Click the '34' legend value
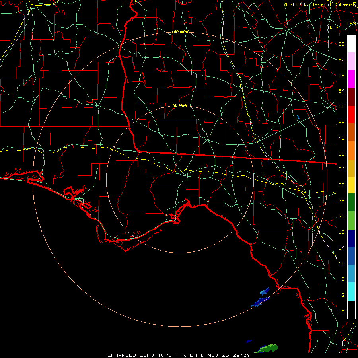Image resolution: width=358 pixels, height=358 pixels. pyautogui.click(x=342, y=169)
